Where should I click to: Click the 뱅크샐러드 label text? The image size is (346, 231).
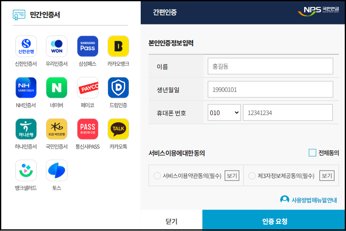(x=26, y=188)
